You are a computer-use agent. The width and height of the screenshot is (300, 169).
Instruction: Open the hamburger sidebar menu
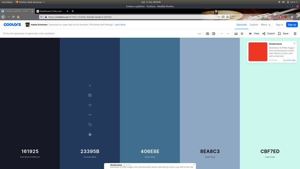[x=295, y=34]
